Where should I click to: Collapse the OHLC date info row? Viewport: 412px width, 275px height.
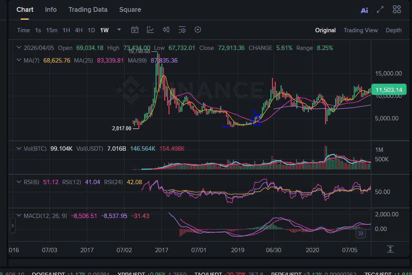[x=18, y=48]
